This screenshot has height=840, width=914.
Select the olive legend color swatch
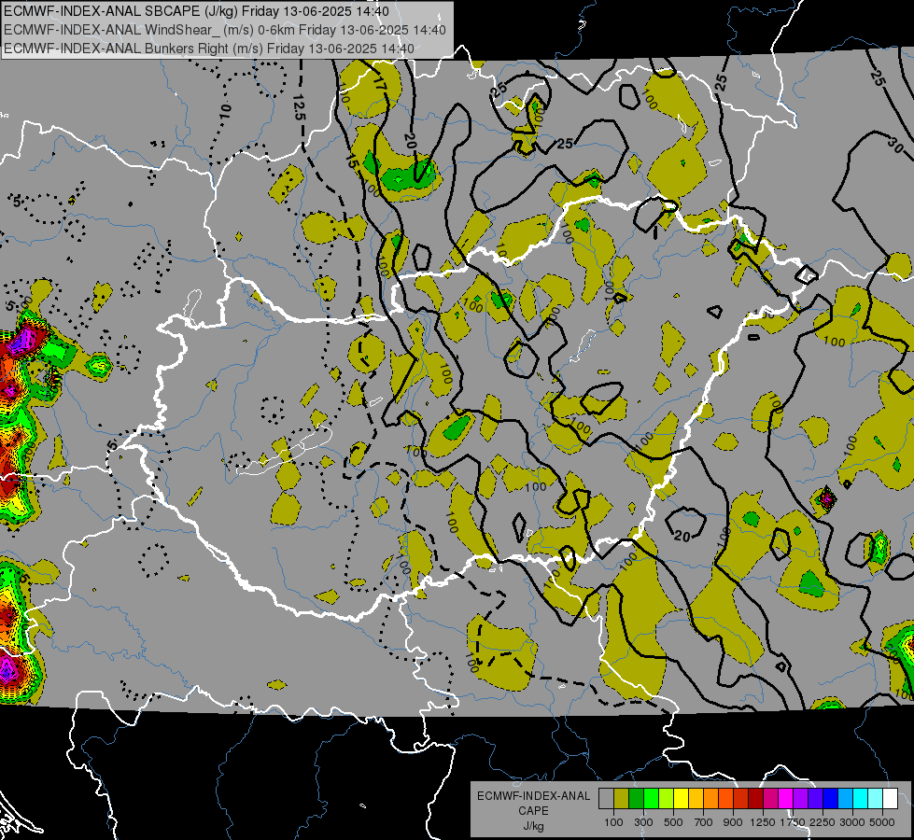pyautogui.click(x=621, y=798)
